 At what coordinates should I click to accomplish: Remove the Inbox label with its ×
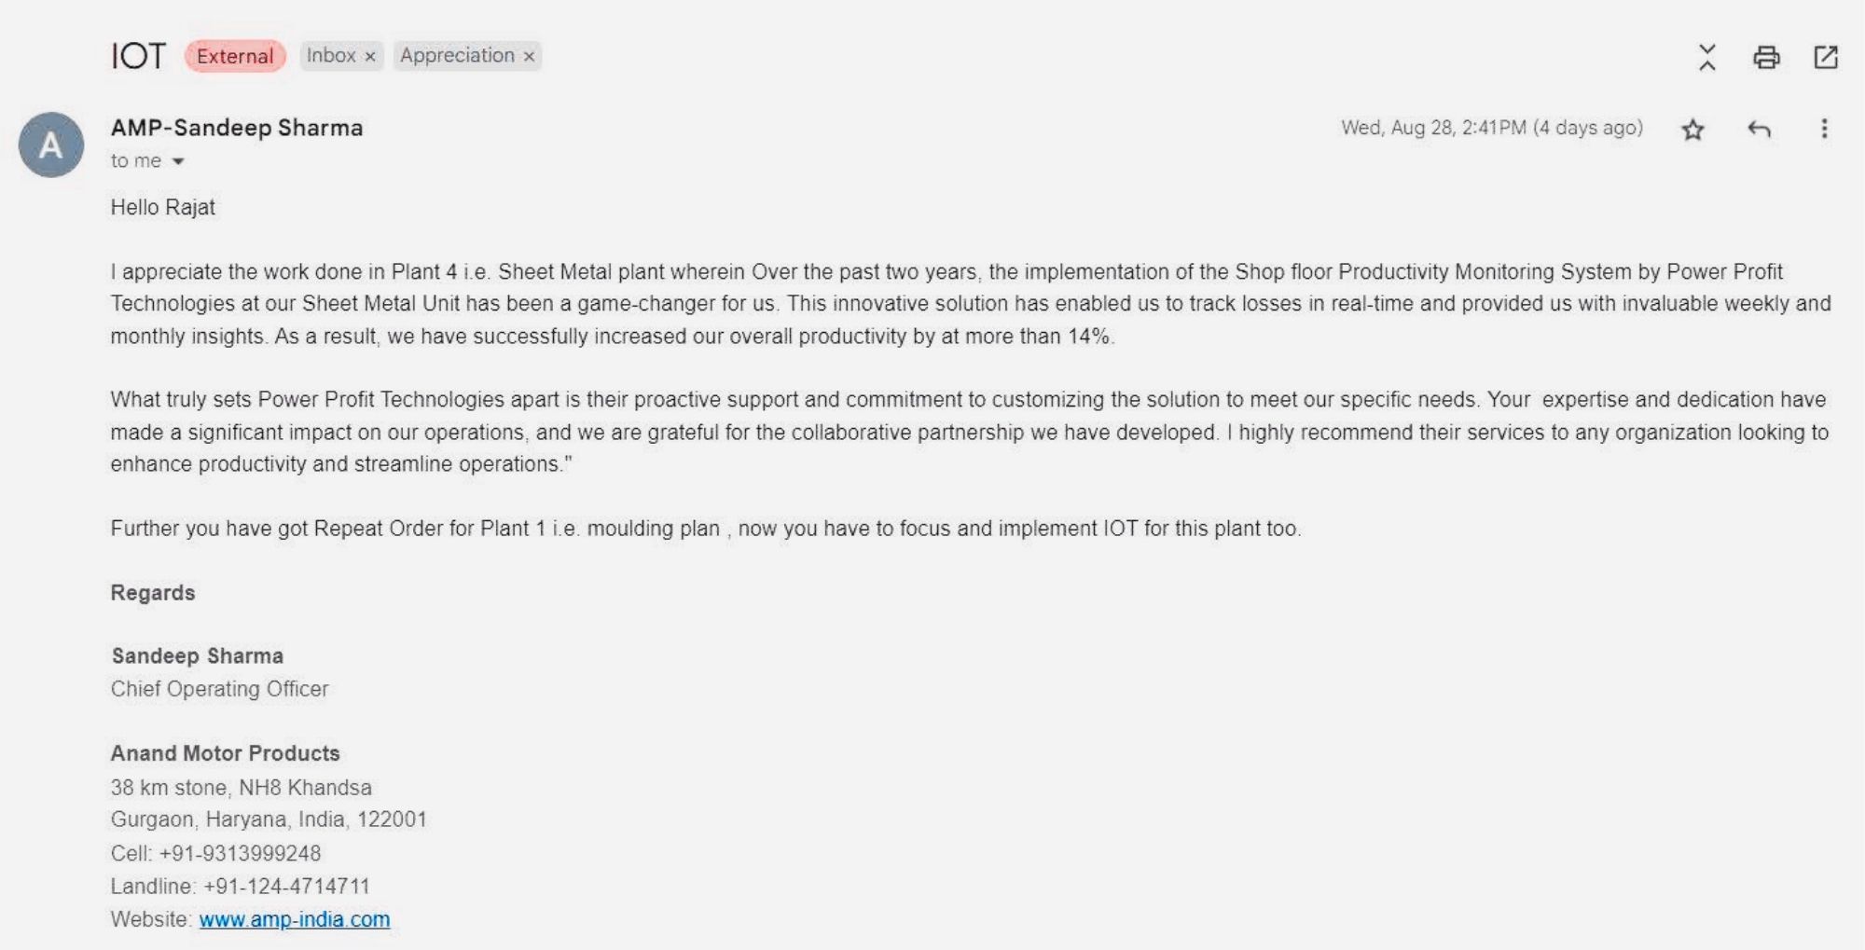pyautogui.click(x=370, y=57)
